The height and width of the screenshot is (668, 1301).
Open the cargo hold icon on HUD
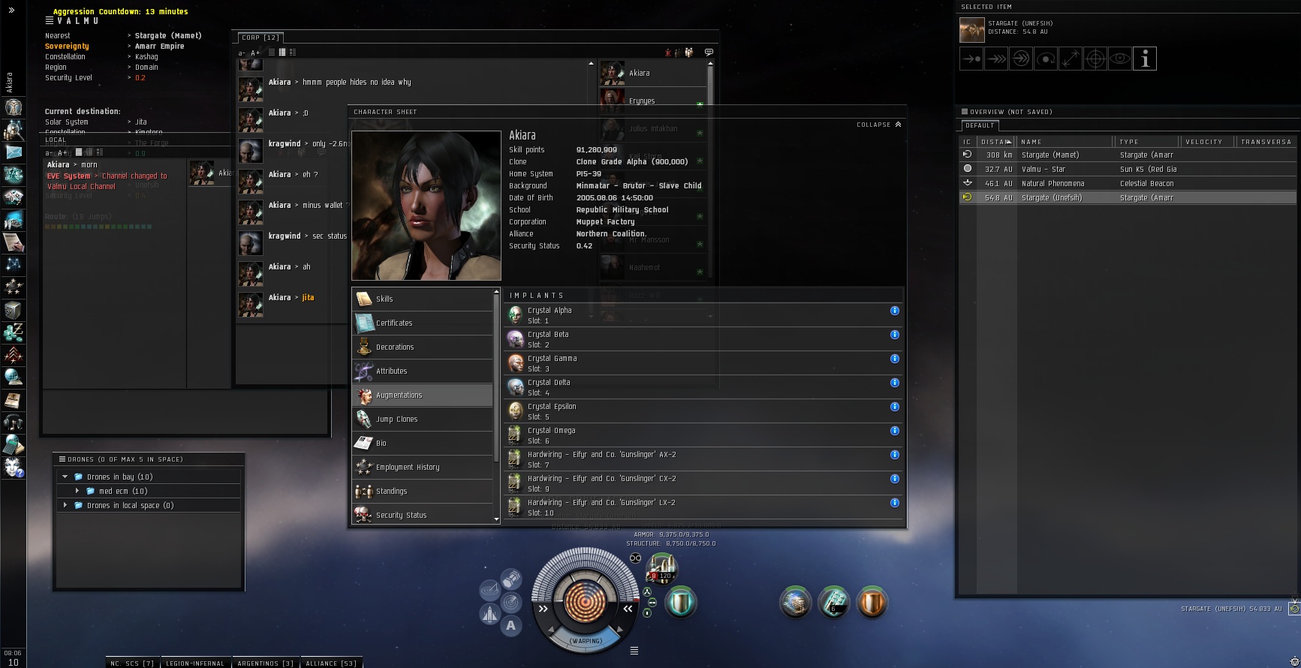pos(511,578)
